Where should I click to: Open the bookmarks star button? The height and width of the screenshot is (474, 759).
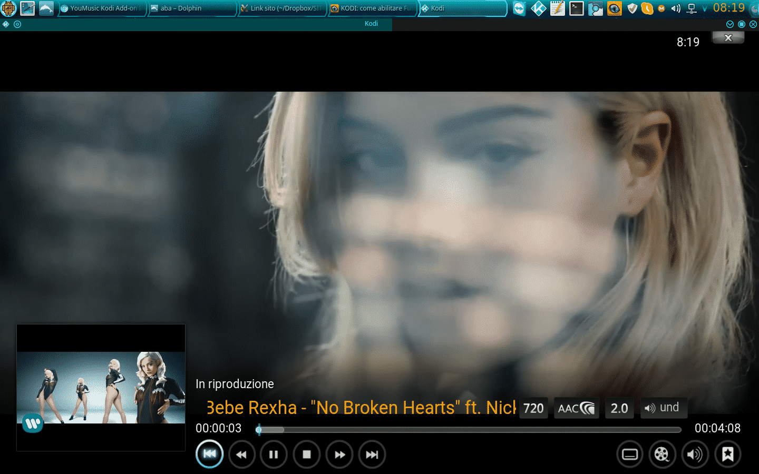[x=728, y=455]
